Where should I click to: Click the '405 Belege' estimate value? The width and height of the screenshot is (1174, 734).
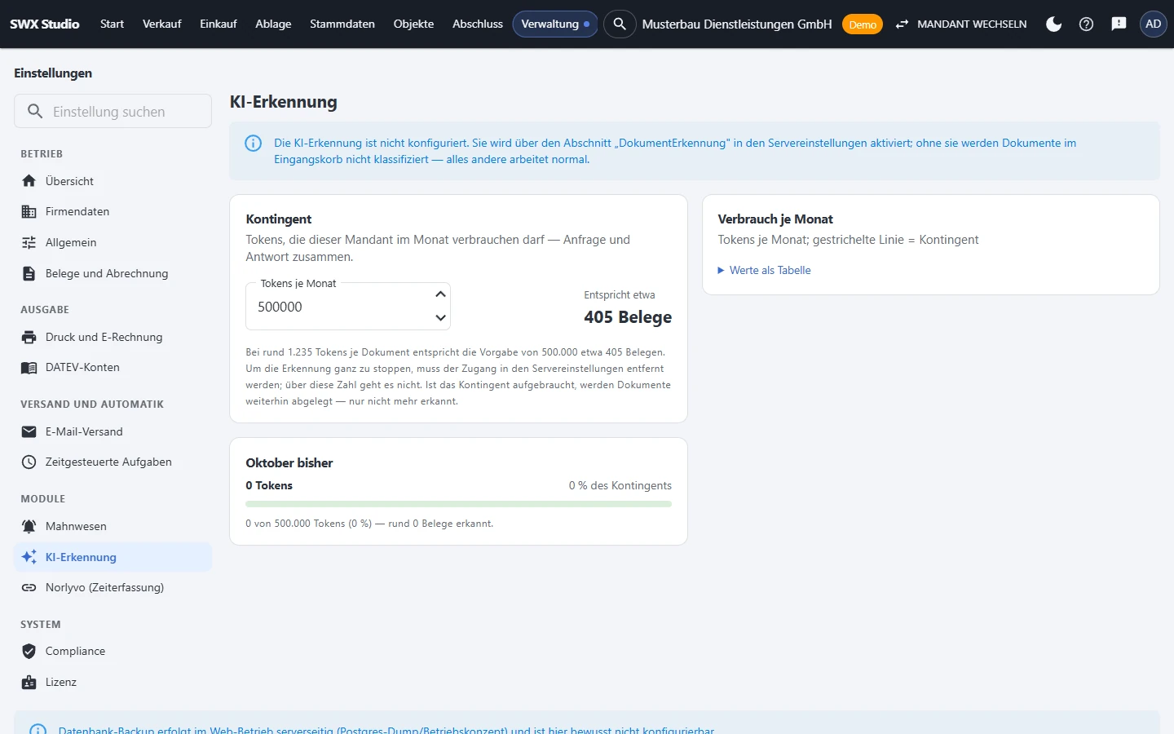point(628,317)
